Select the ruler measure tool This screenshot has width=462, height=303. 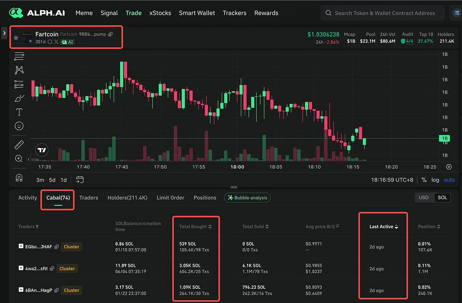tap(19, 145)
